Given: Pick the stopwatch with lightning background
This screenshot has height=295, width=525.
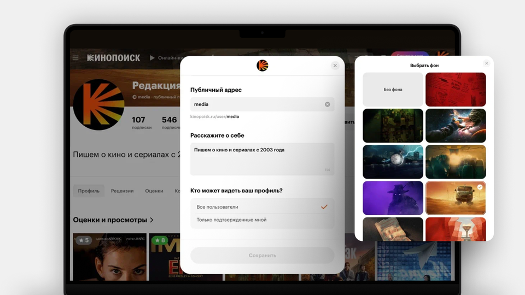Looking at the screenshot, I should [x=393, y=162].
